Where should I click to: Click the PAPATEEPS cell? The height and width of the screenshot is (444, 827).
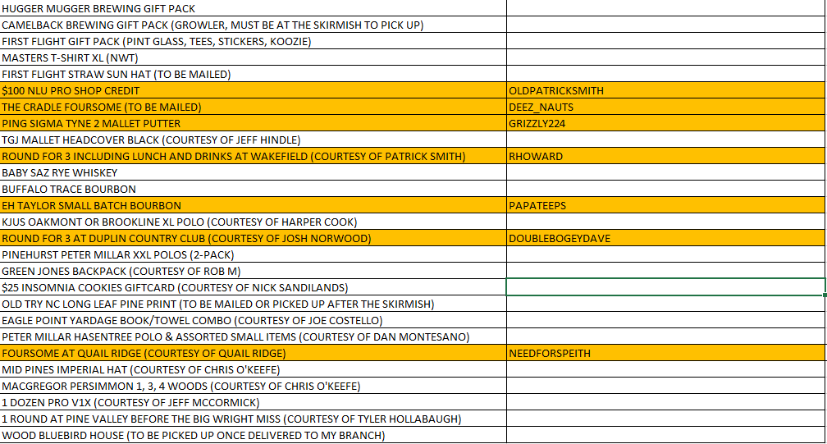coord(665,205)
